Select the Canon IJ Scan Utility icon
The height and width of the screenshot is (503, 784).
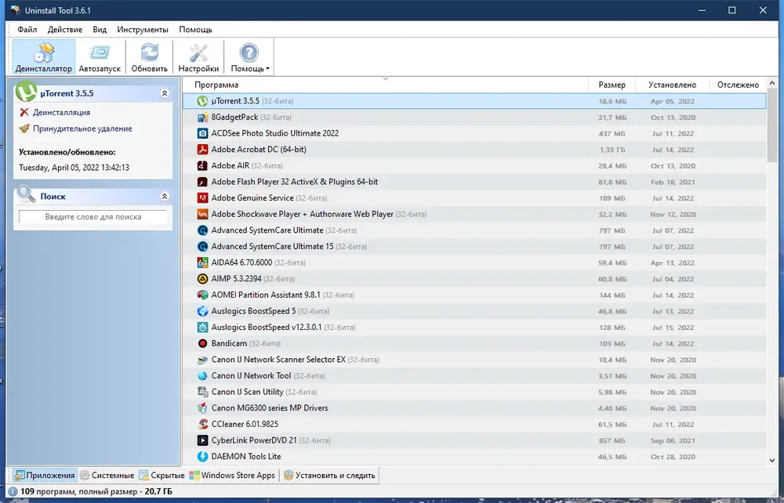(202, 392)
